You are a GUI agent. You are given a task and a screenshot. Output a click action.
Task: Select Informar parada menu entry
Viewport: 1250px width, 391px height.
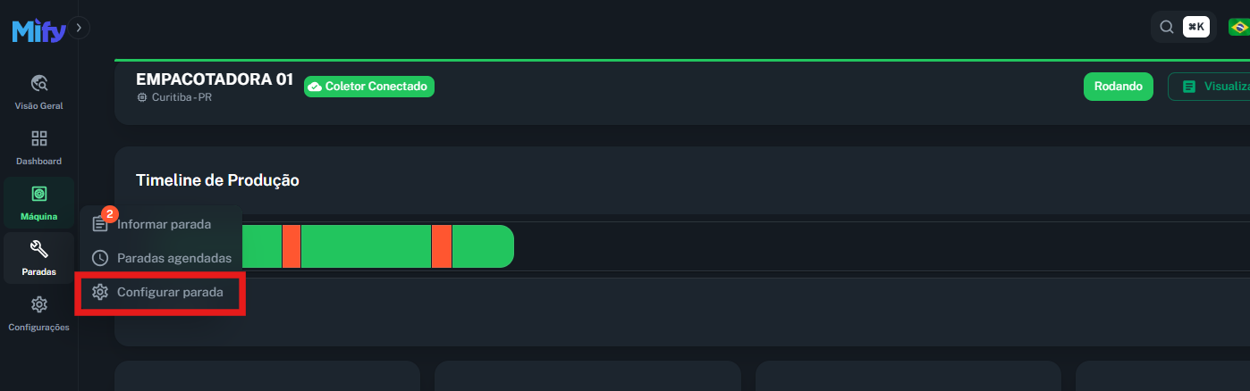[x=164, y=224]
